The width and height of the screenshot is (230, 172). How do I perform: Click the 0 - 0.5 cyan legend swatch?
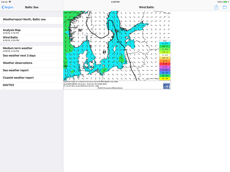click(165, 44)
